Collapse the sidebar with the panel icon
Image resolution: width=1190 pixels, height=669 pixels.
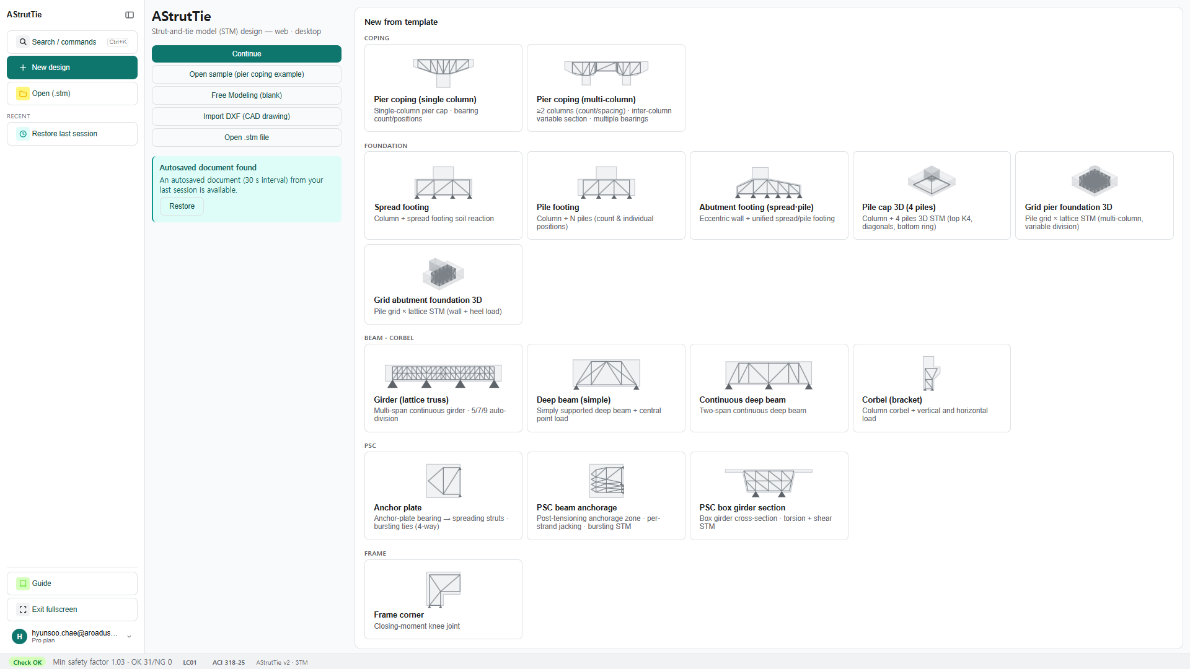point(130,15)
